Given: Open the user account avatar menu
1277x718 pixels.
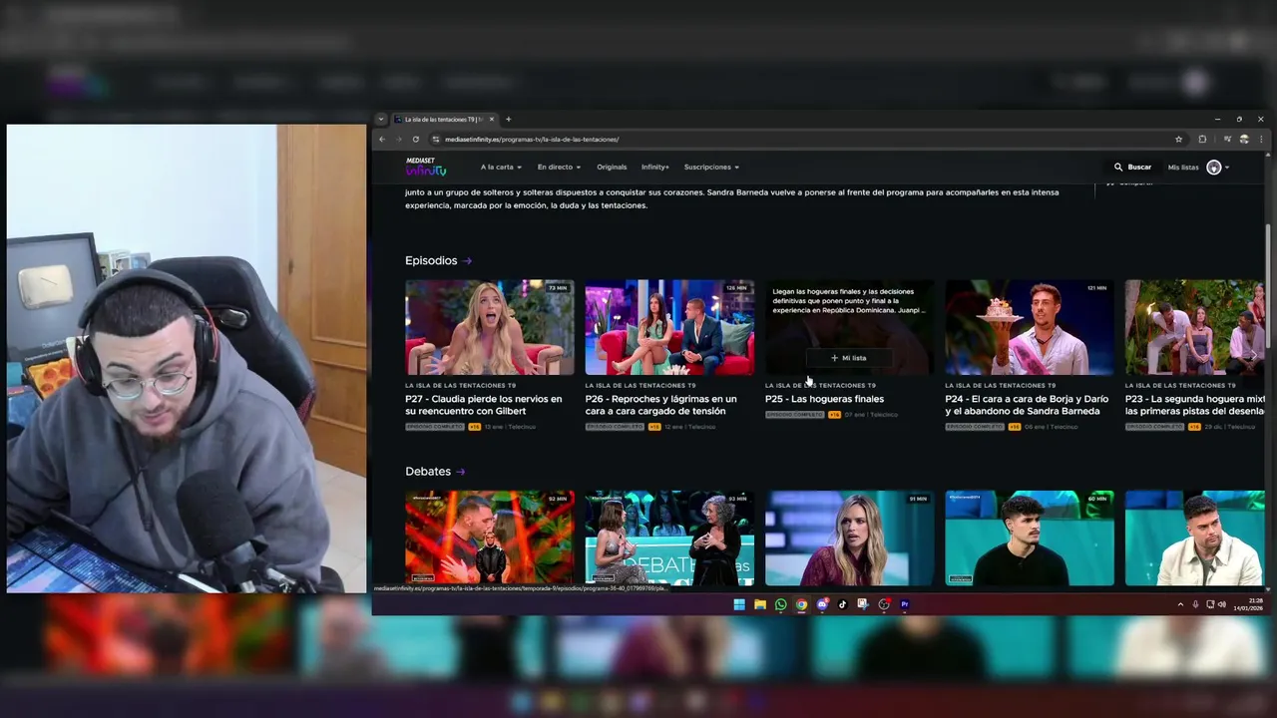Looking at the screenshot, I should click(x=1214, y=168).
